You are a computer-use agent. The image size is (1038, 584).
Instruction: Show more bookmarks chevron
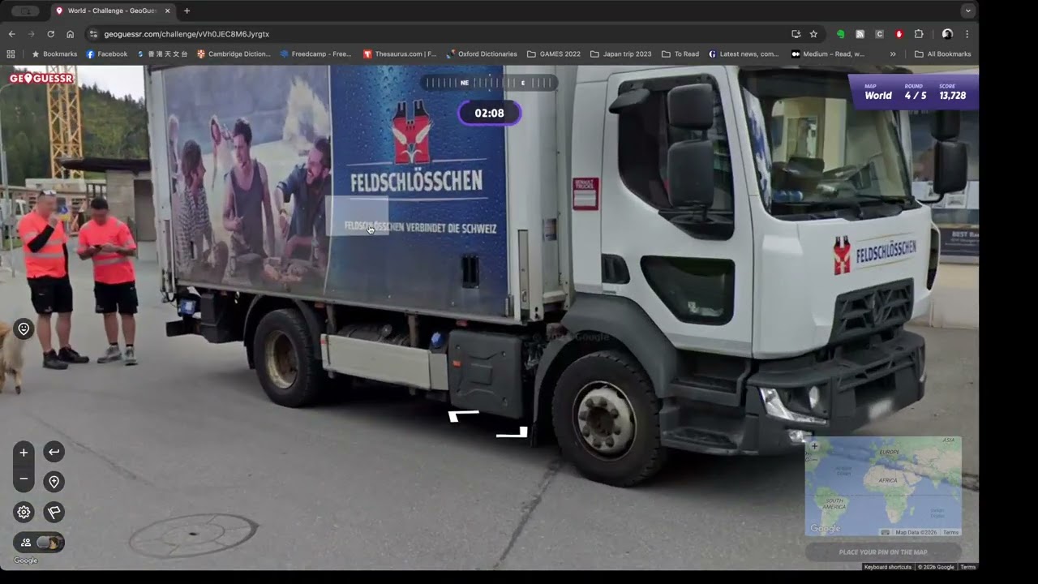(x=893, y=54)
